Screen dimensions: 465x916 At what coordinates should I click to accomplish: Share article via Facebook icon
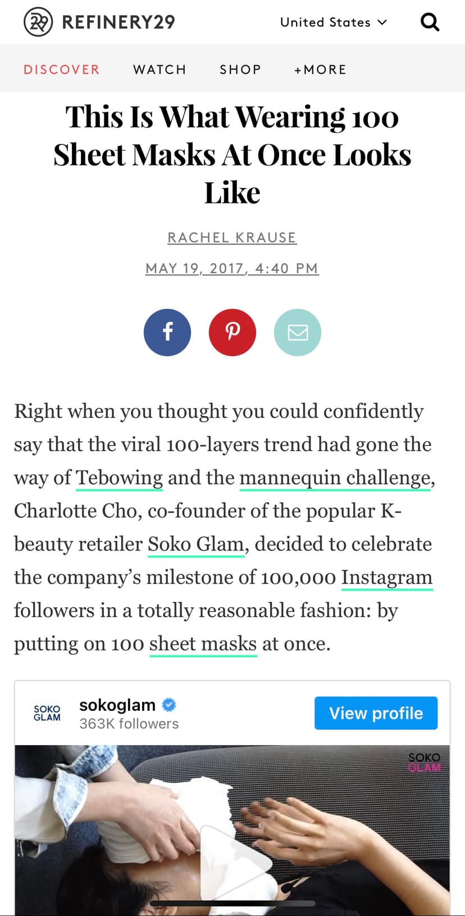point(167,332)
